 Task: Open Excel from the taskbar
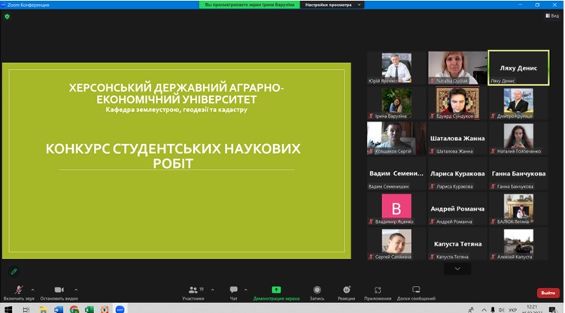[x=90, y=309]
